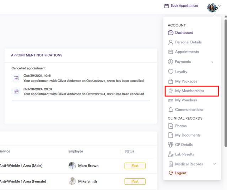Viewport: 227px width, 190px height.
Task: Open the profile avatar dropdown
Action: 212,7
